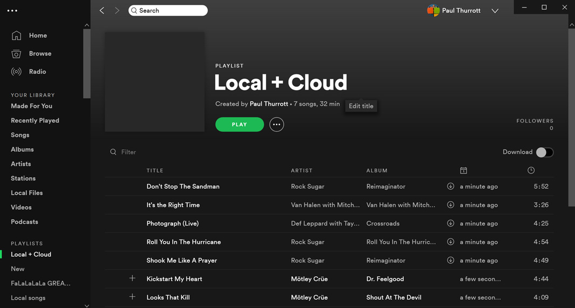Open the playlist more options button
This screenshot has height=308, width=575.
point(277,125)
